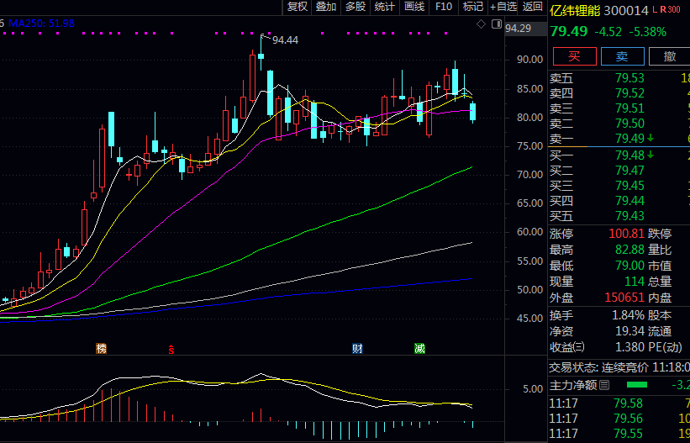Click the 财 financial report marker
This screenshot has height=443, width=690.
pyautogui.click(x=357, y=349)
